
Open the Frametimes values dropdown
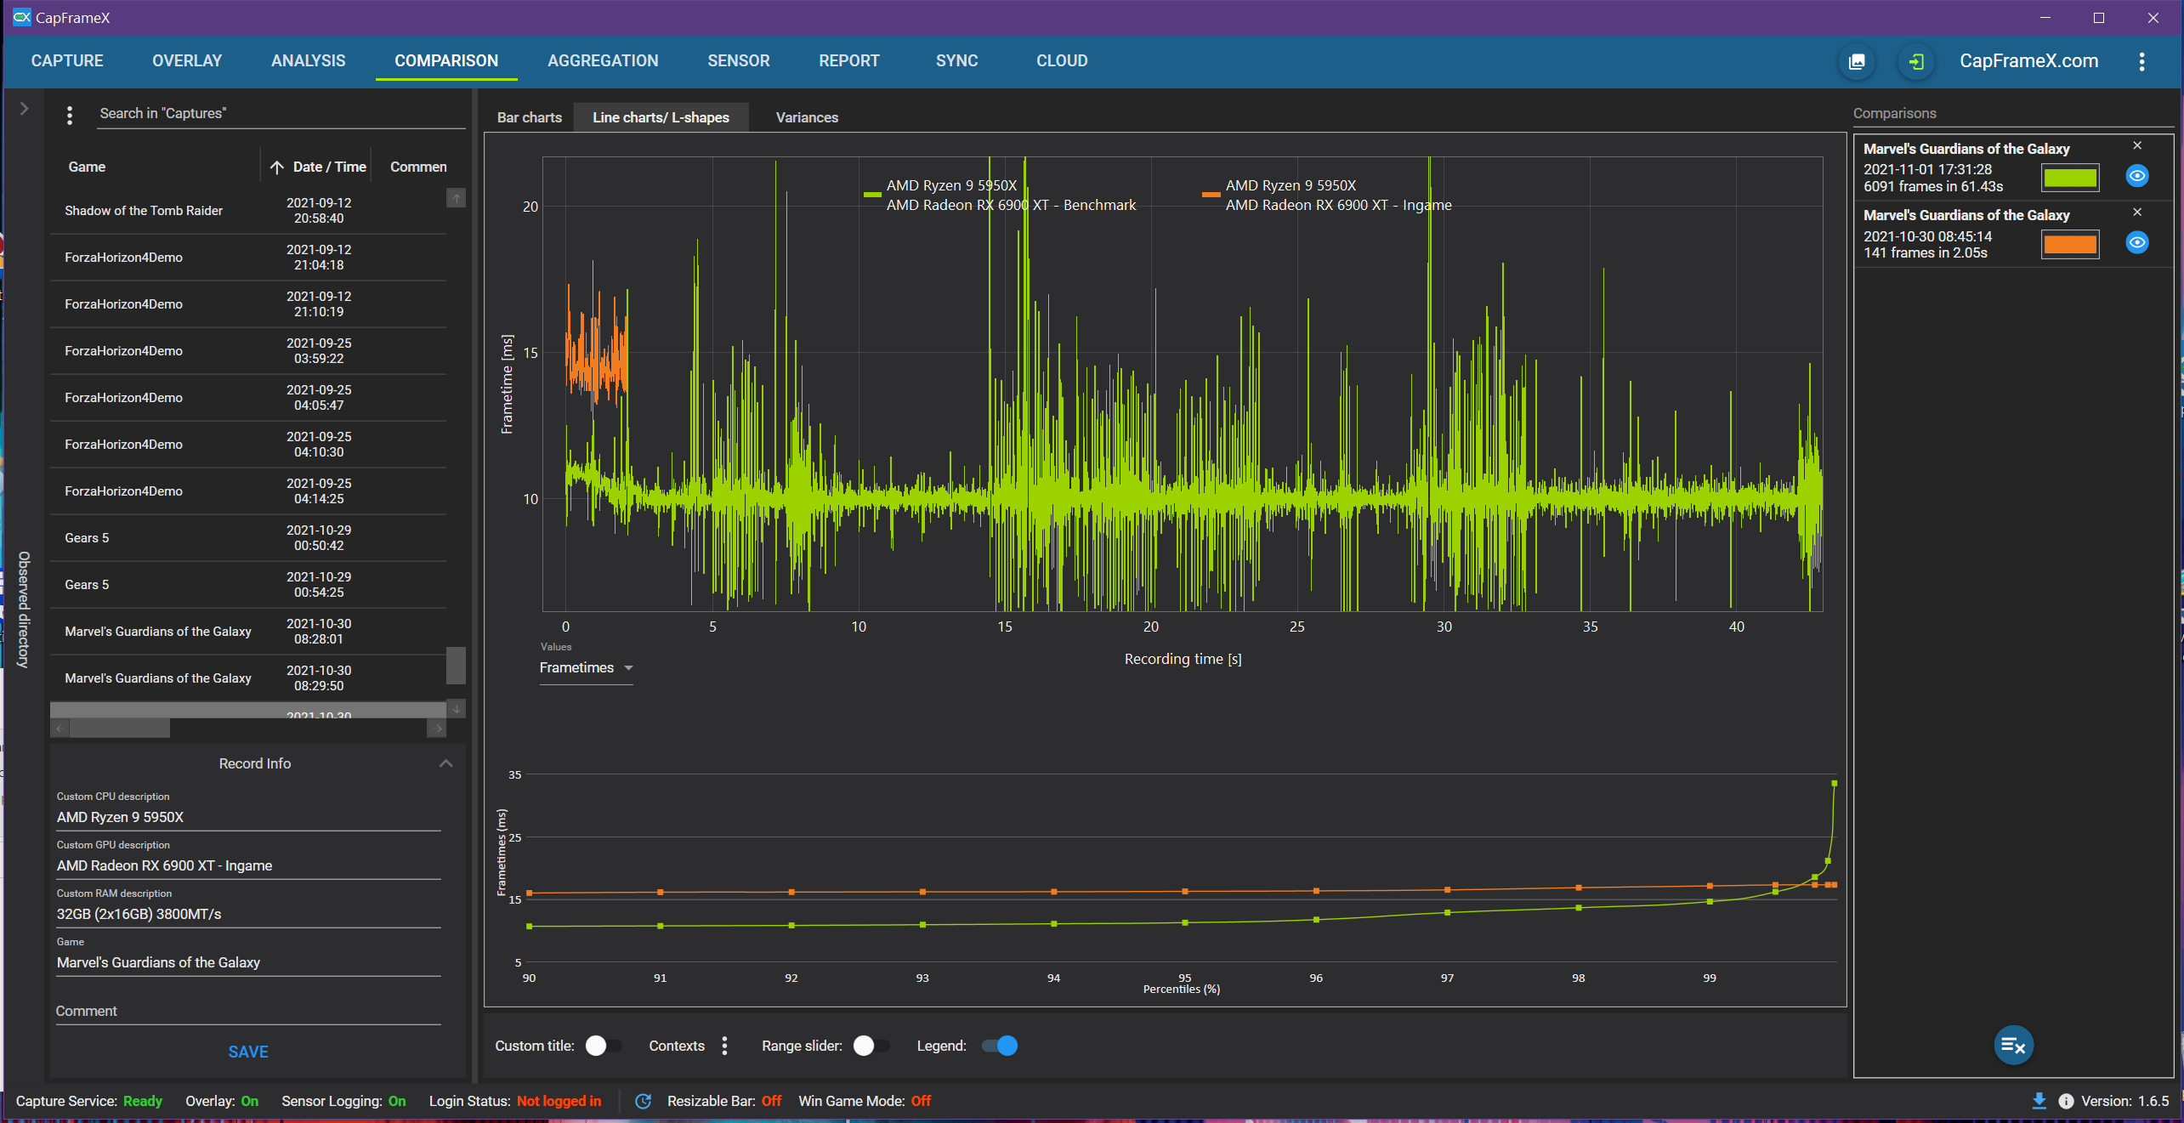point(587,668)
